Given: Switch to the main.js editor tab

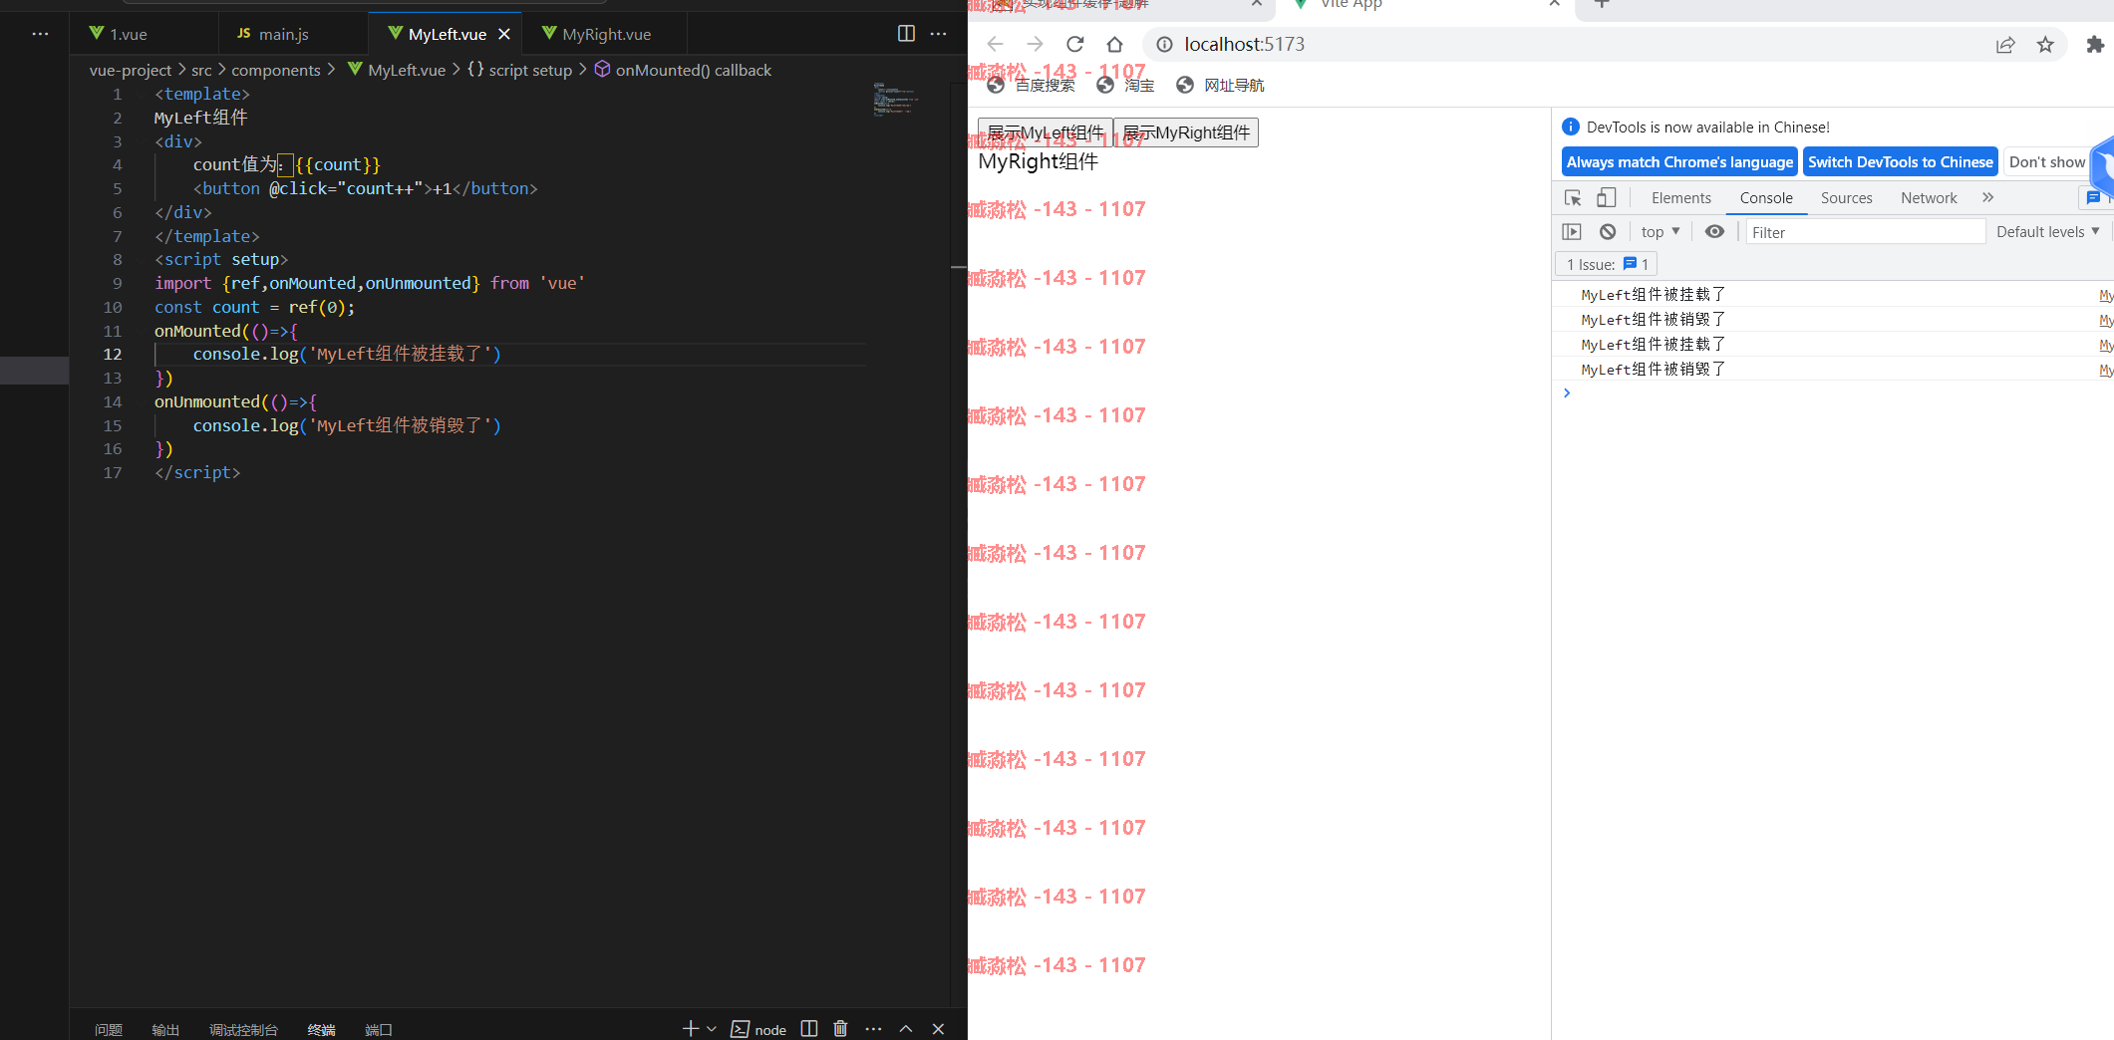Looking at the screenshot, I should [x=273, y=34].
